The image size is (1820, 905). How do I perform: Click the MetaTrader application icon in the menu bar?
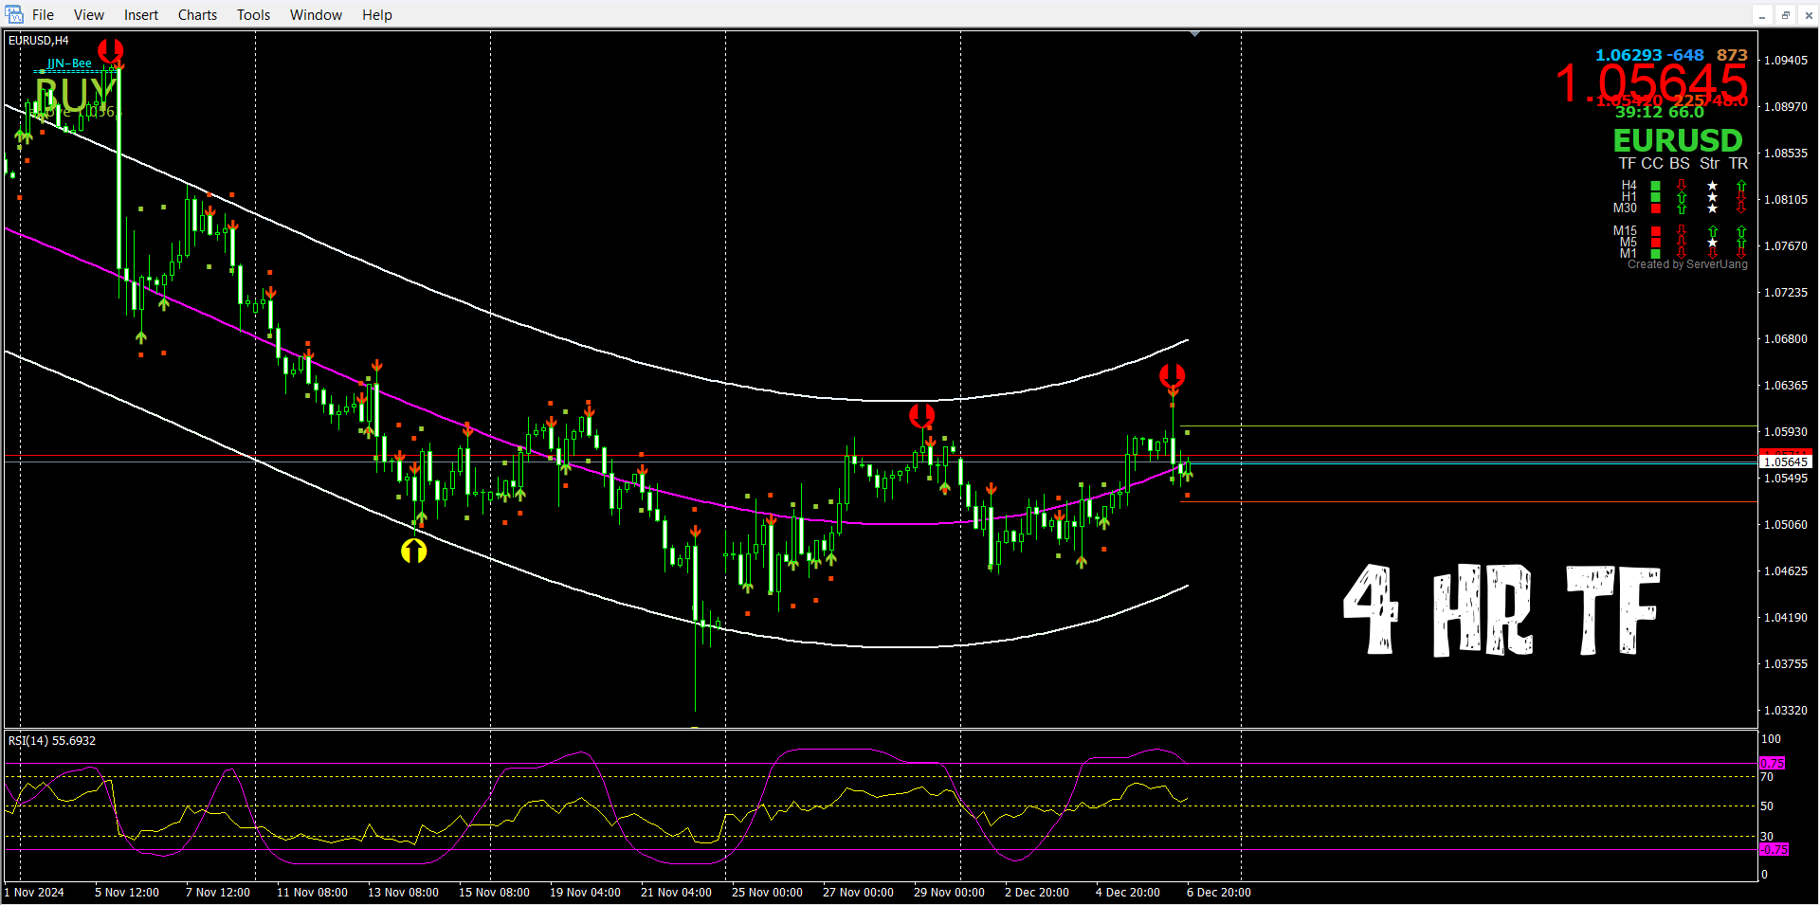point(13,13)
